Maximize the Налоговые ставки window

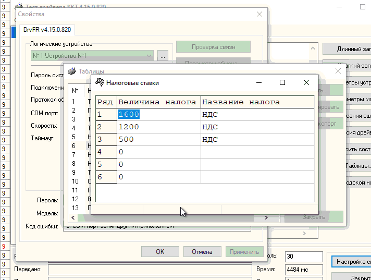282,82
